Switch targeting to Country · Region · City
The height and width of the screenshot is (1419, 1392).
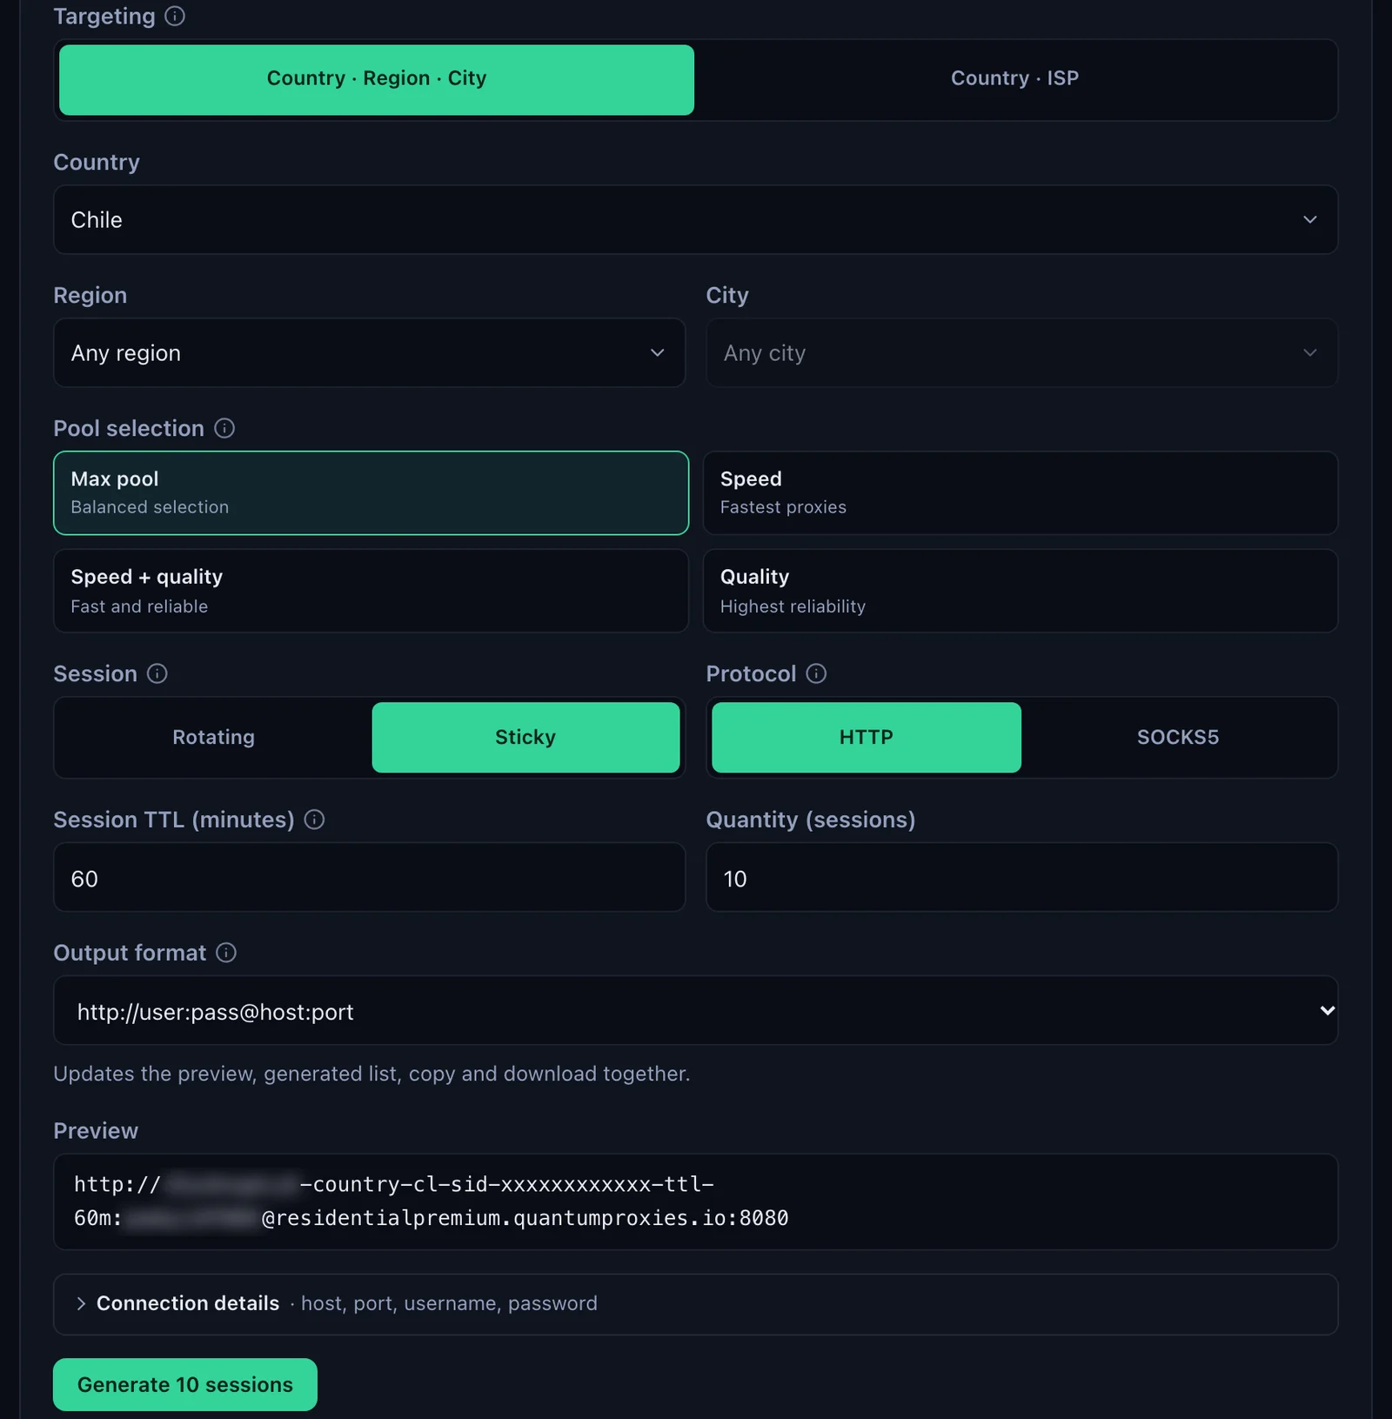tap(377, 79)
